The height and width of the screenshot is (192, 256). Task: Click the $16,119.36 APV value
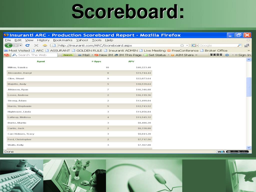pyautogui.click(x=143, y=95)
